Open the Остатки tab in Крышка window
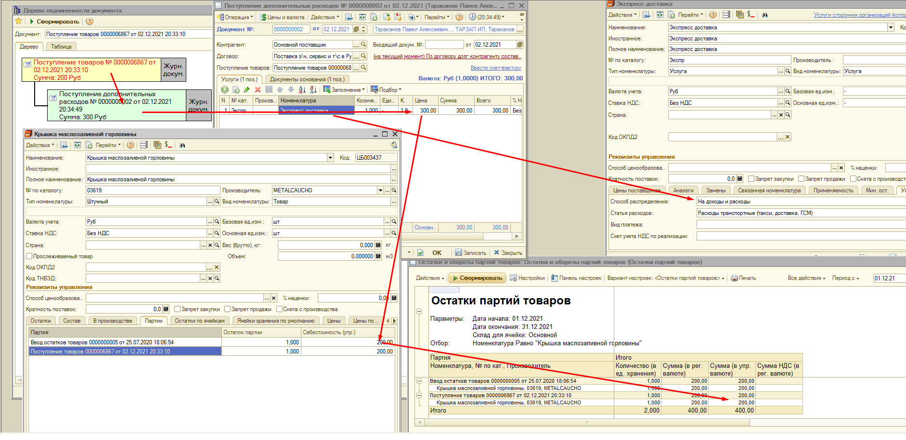The height and width of the screenshot is (440, 906). pos(40,321)
